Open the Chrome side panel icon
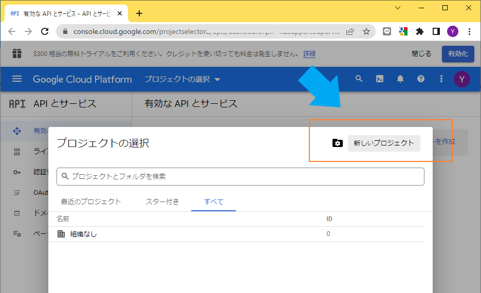 [x=436, y=31]
